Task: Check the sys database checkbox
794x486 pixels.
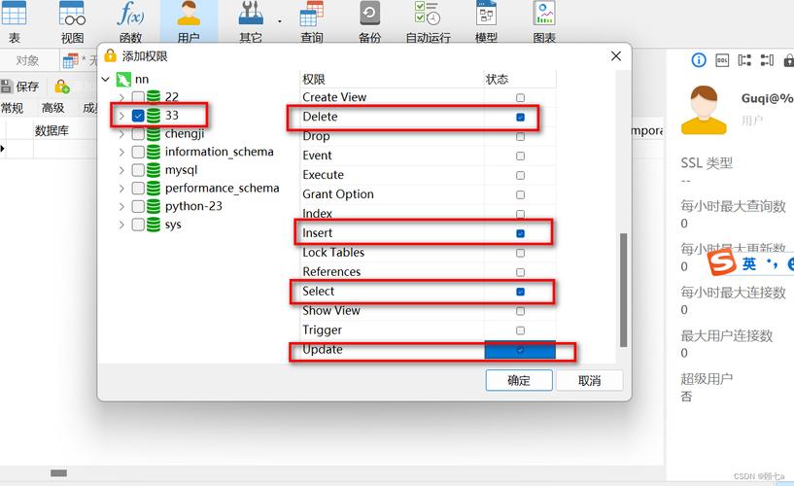Action: (138, 225)
